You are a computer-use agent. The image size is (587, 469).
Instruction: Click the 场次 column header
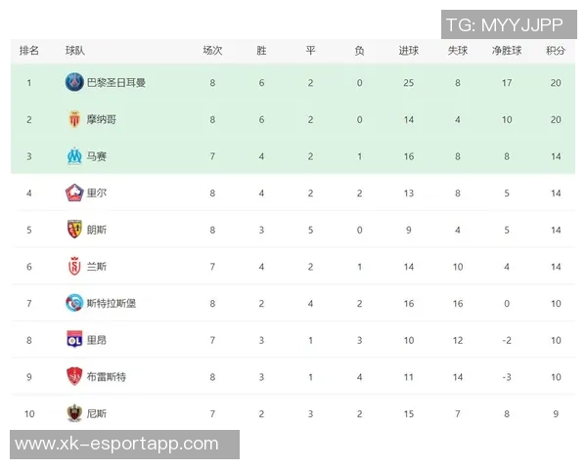[x=212, y=50]
